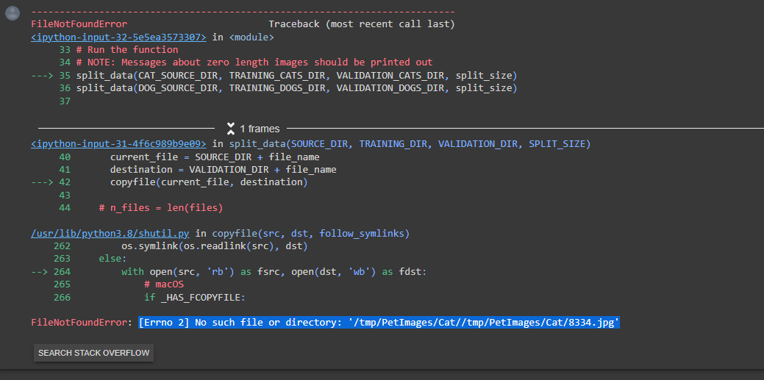Expand the hidden '1 frames' section
The image size is (764, 380).
point(260,129)
